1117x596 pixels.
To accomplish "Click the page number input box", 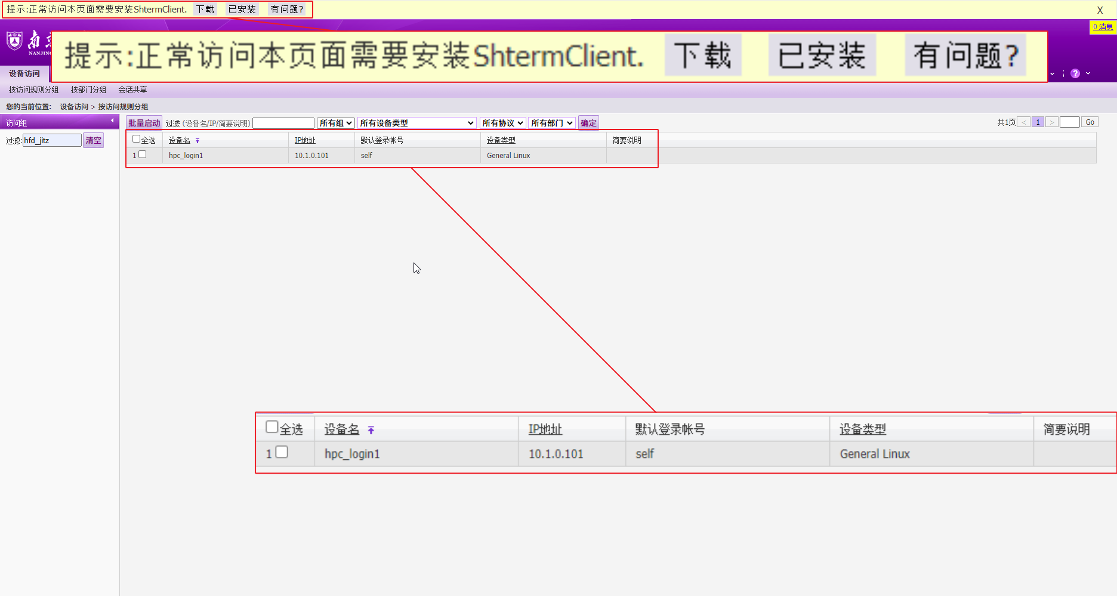I will pyautogui.click(x=1070, y=122).
